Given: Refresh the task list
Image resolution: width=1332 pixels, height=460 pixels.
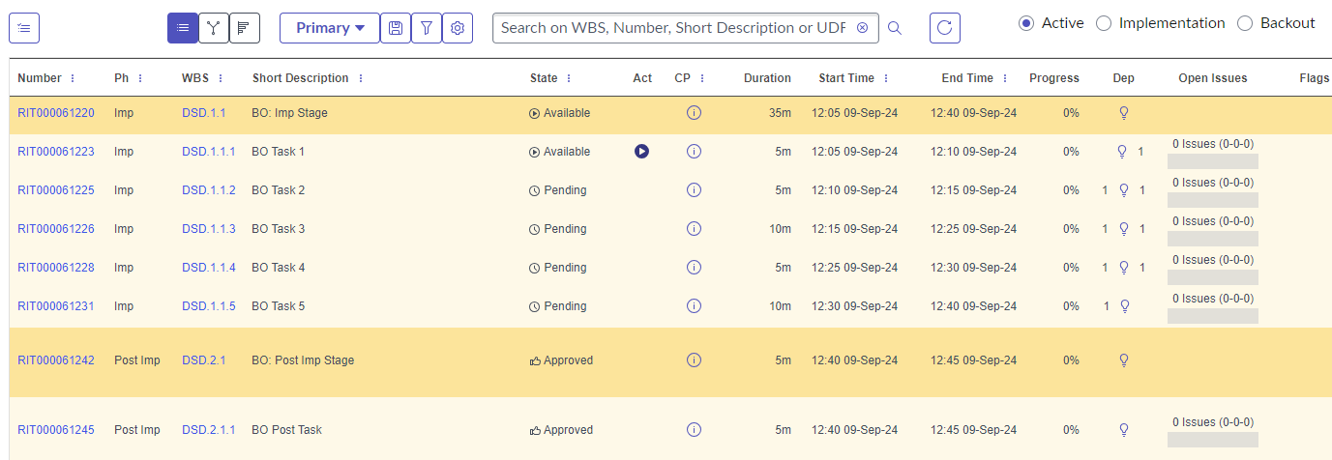Looking at the screenshot, I should (x=945, y=28).
